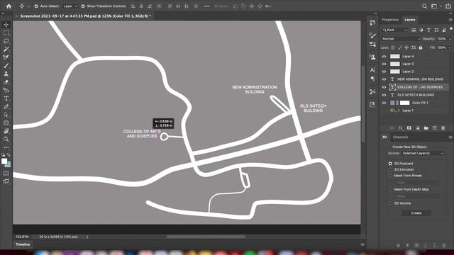Select Mesh From Depth Map radio button
Image resolution: width=454 pixels, height=255 pixels.
pos(390,189)
